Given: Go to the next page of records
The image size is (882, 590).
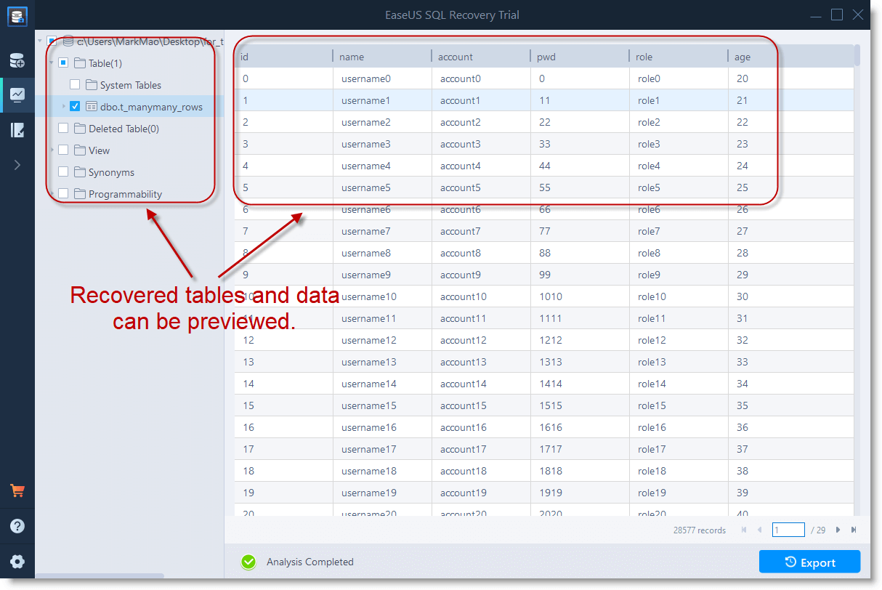Looking at the screenshot, I should pyautogui.click(x=838, y=530).
